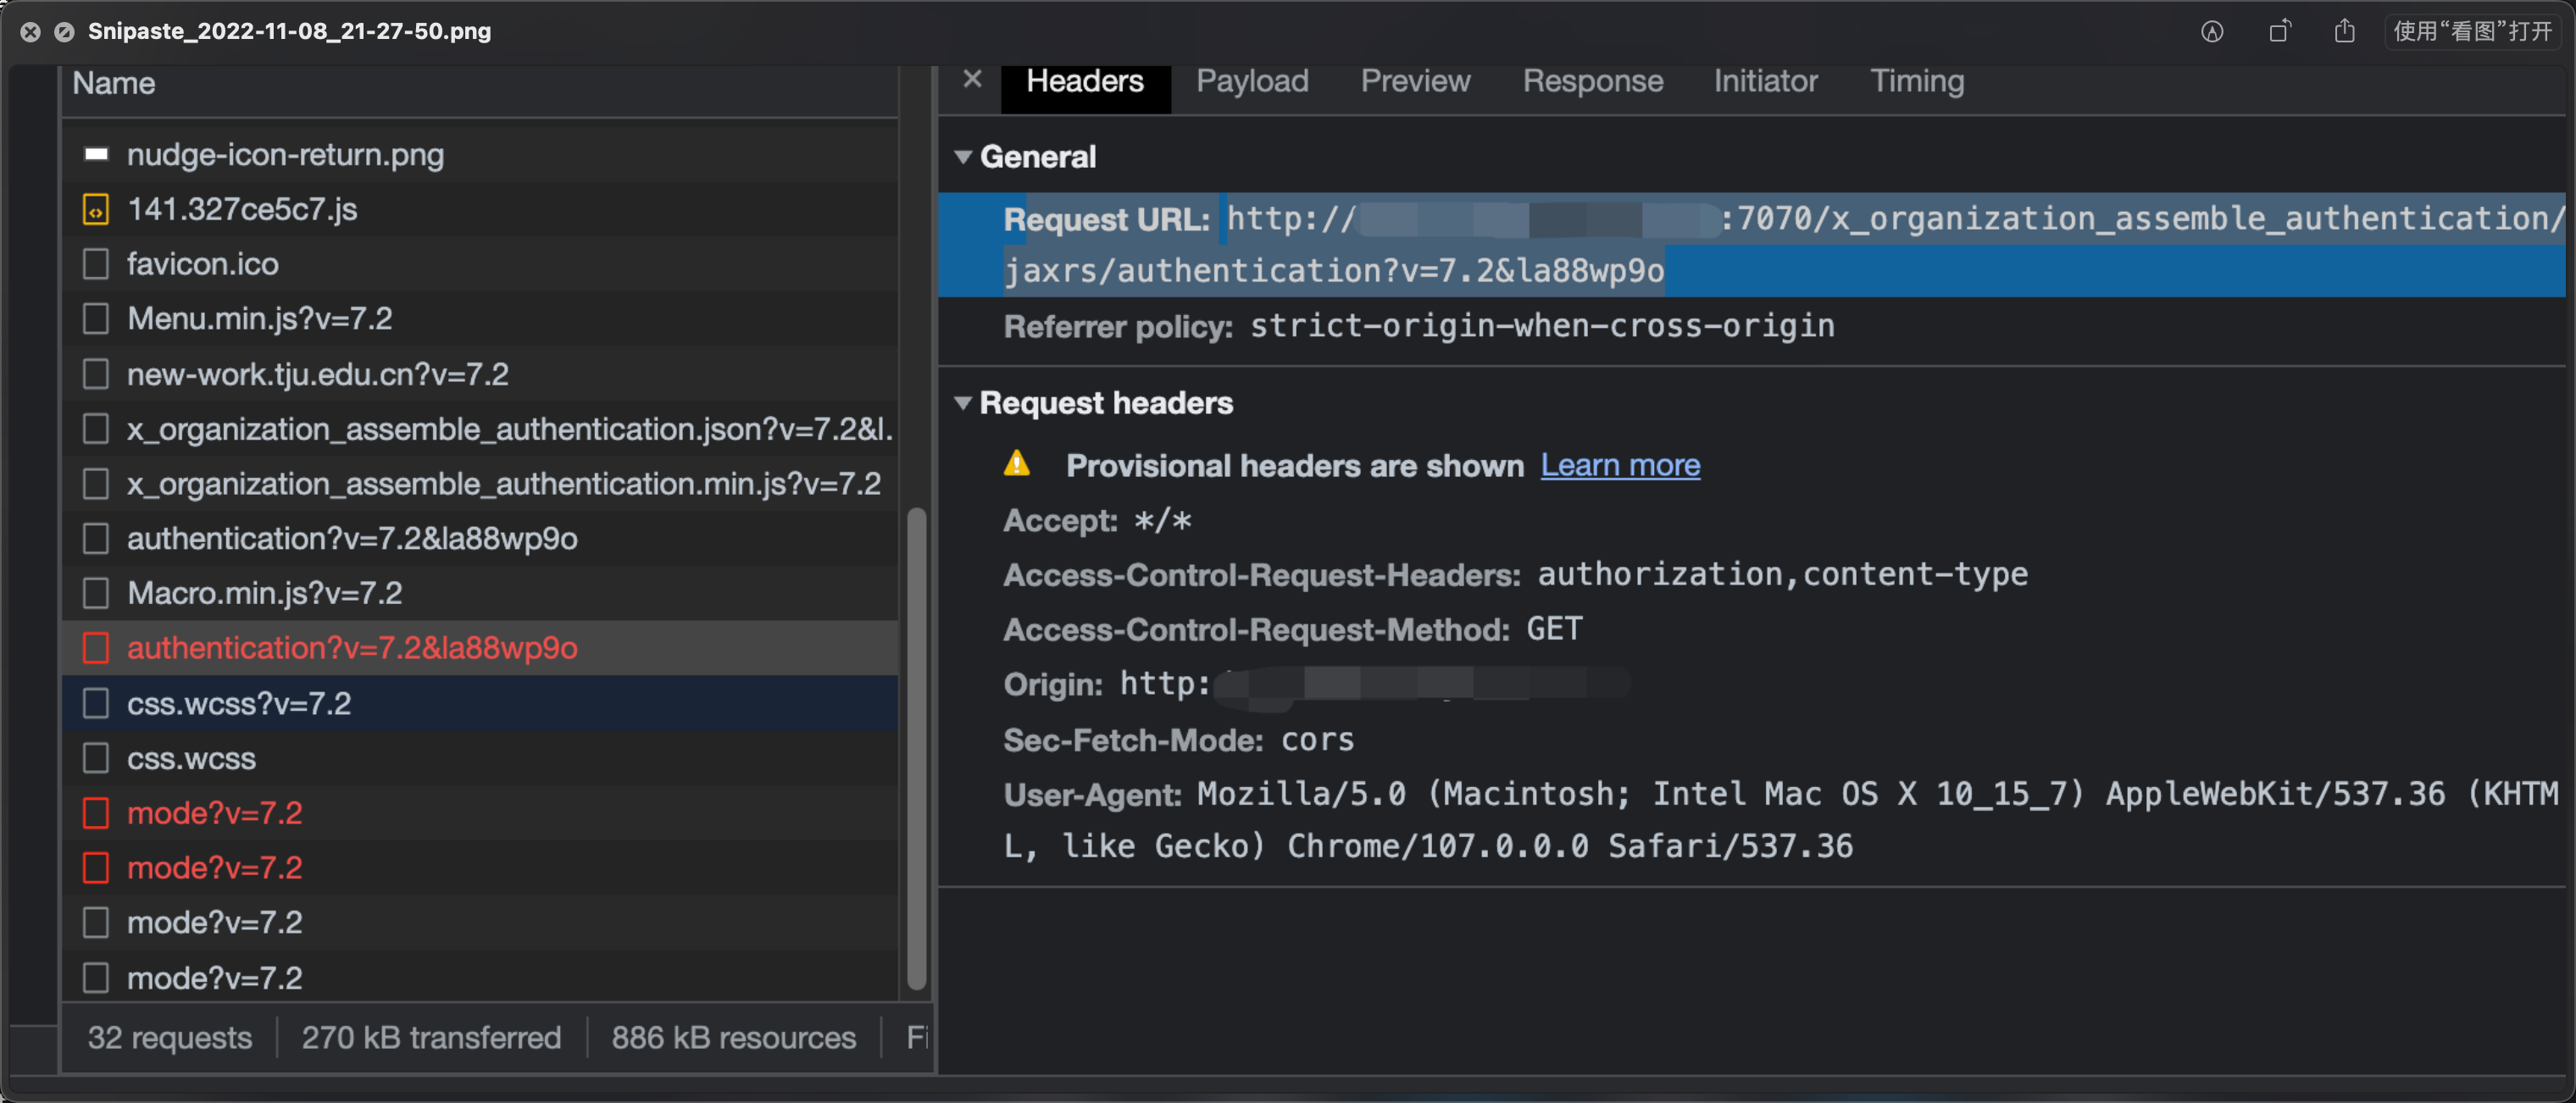The height and width of the screenshot is (1103, 2576).
Task: Open the Timing tab
Action: click(1916, 81)
